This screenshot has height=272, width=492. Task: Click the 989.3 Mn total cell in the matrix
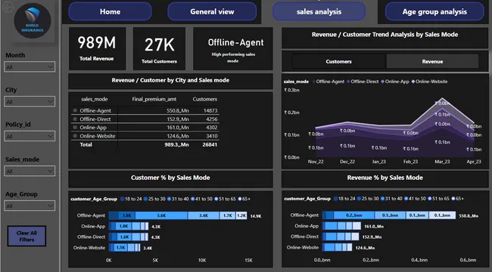176,144
